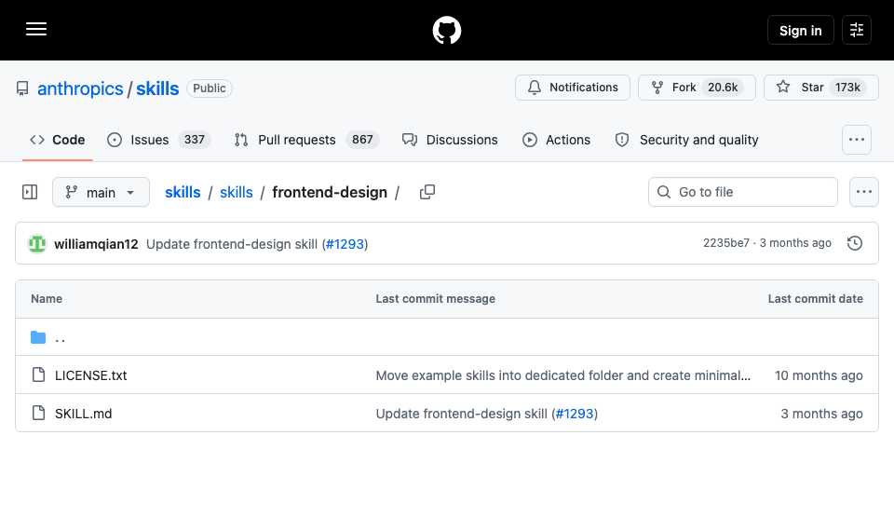Show more repository tabs ellipsis
894x531 pixels.
tap(857, 140)
